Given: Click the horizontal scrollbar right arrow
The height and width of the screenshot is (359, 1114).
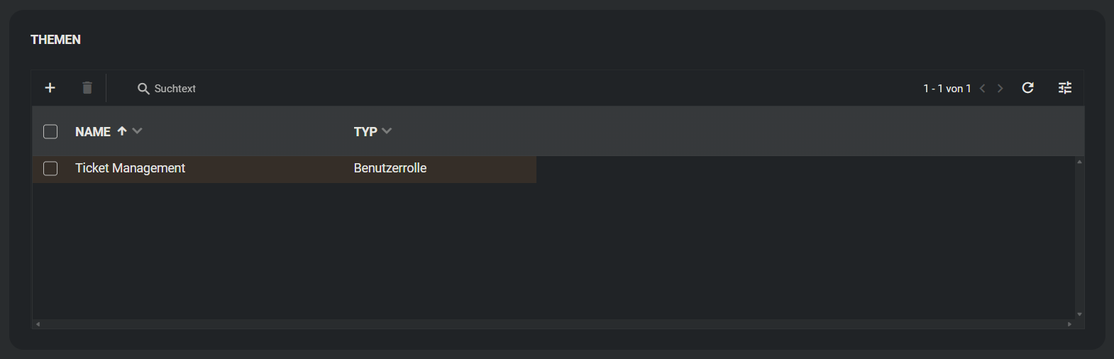Looking at the screenshot, I should (1069, 324).
